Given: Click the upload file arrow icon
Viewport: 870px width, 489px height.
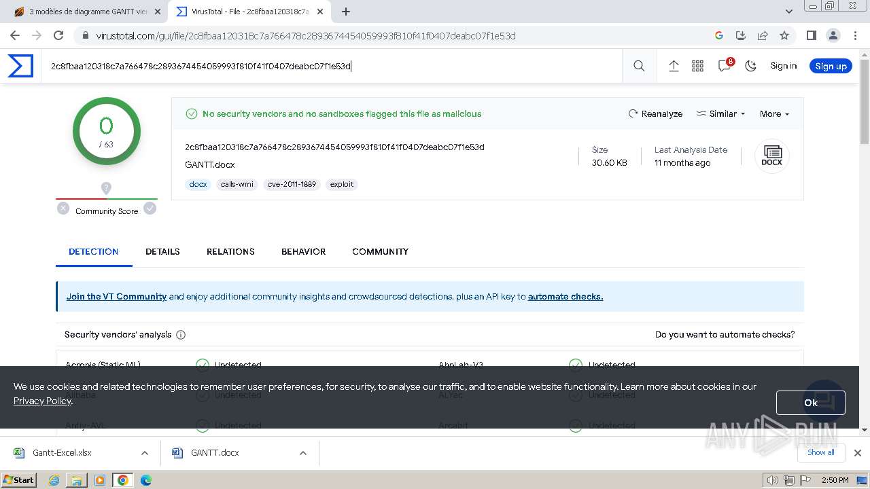Looking at the screenshot, I should (x=674, y=66).
